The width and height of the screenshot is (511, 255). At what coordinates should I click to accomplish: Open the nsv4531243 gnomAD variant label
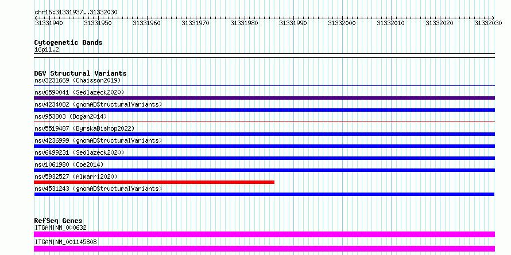[98, 189]
